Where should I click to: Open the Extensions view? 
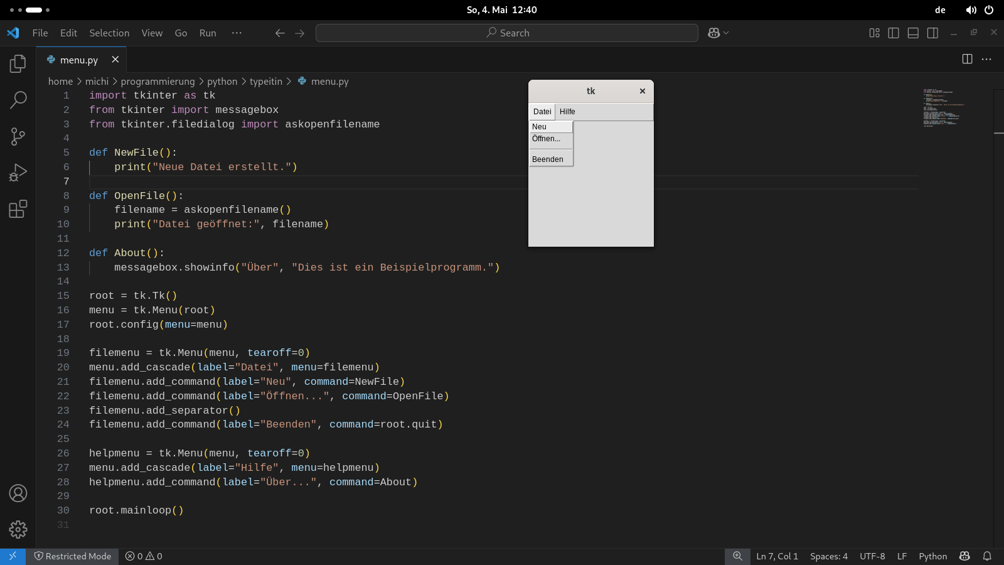pyautogui.click(x=18, y=208)
